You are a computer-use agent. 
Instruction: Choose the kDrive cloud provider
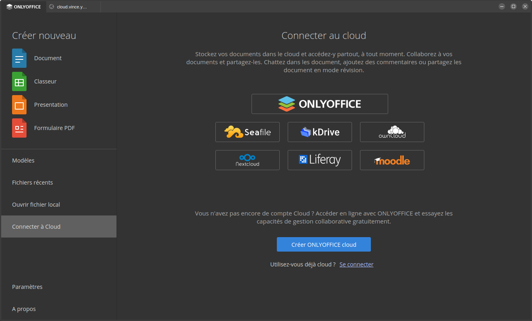pos(319,132)
